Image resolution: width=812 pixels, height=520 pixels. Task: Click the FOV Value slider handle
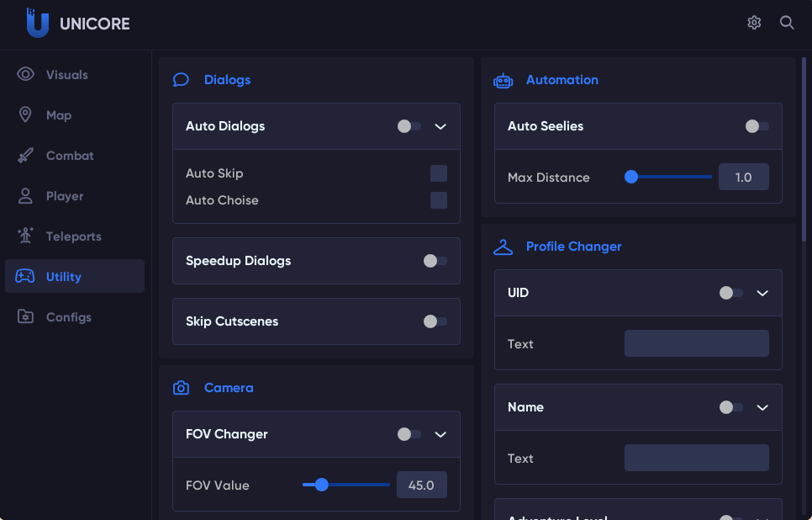click(x=321, y=485)
